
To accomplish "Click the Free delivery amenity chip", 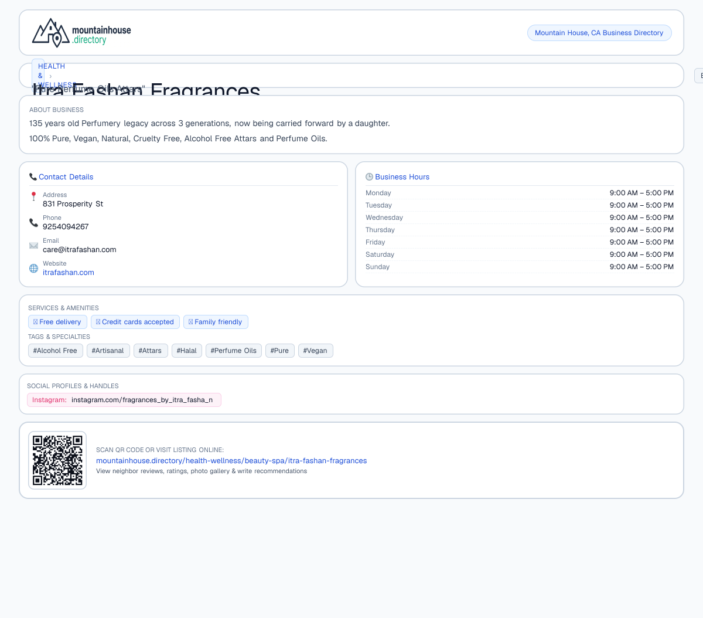I will (57, 322).
